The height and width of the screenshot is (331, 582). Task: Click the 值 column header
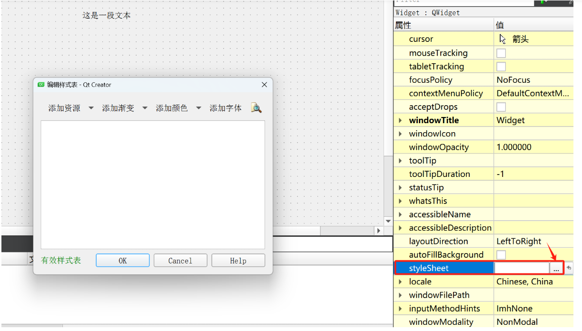(x=500, y=25)
